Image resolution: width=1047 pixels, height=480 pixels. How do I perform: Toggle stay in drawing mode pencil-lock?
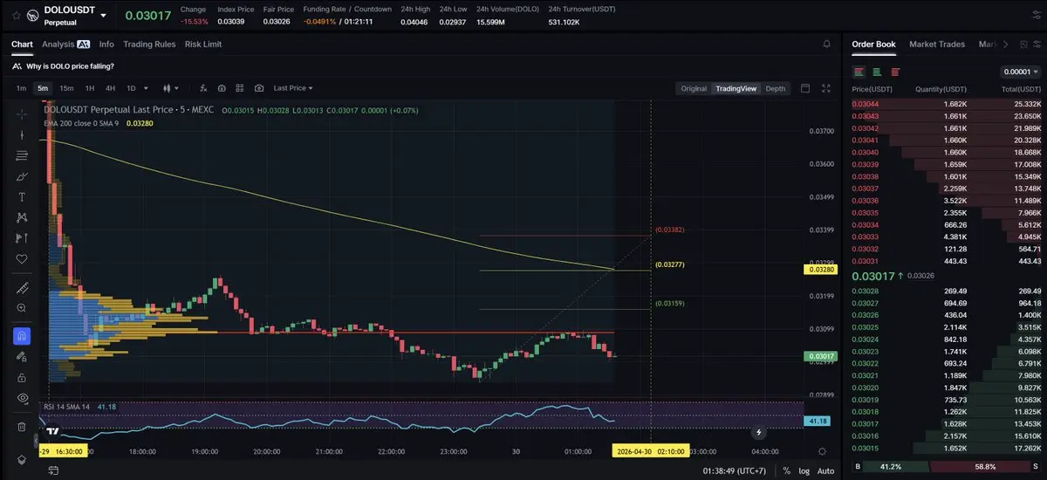[x=22, y=356]
